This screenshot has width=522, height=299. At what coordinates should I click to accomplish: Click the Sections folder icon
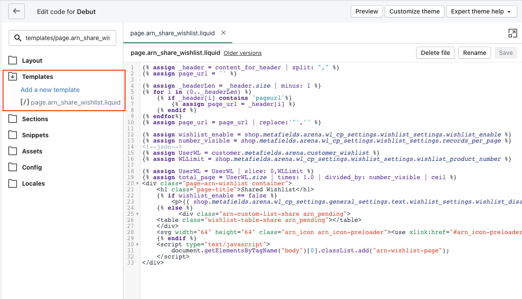(13, 119)
